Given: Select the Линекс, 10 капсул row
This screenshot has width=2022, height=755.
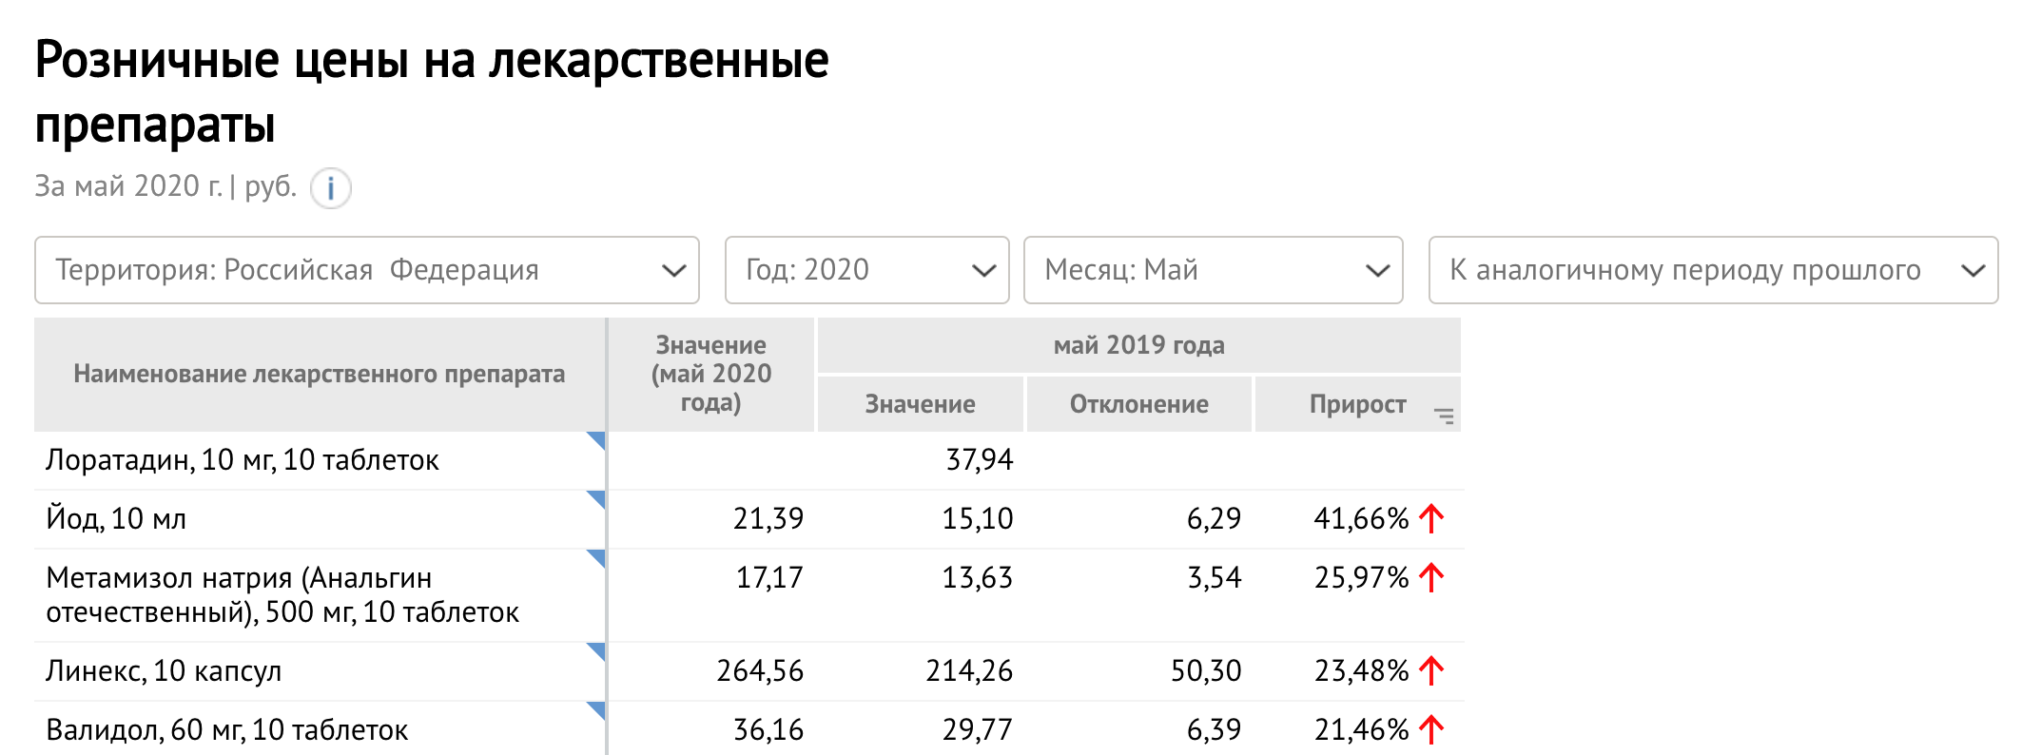Looking at the screenshot, I should coord(749,671).
